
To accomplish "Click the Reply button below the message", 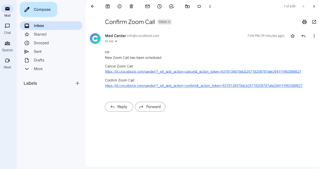I will point(119,107).
